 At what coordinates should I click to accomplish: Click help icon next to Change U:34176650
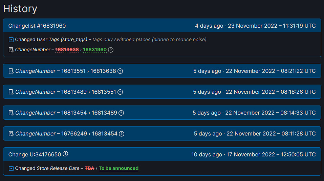coord(65,154)
